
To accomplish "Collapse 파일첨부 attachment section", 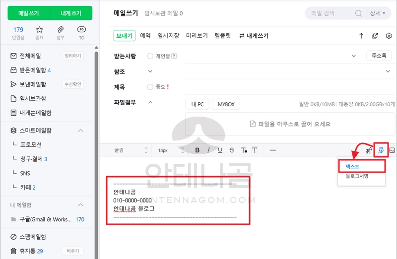I will pyautogui.click(x=150, y=102).
